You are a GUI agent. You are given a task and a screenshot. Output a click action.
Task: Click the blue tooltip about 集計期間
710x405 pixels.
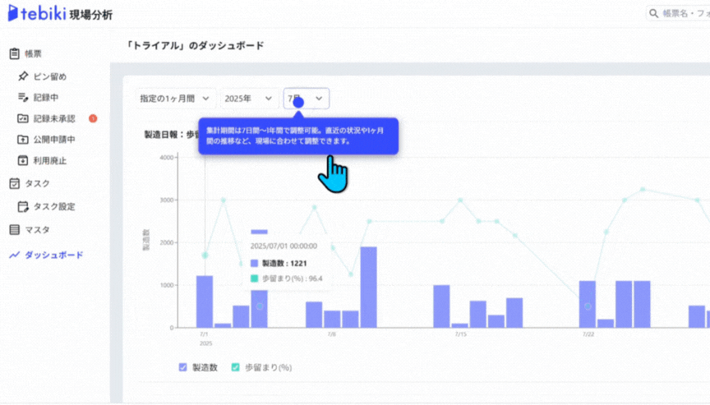click(297, 136)
